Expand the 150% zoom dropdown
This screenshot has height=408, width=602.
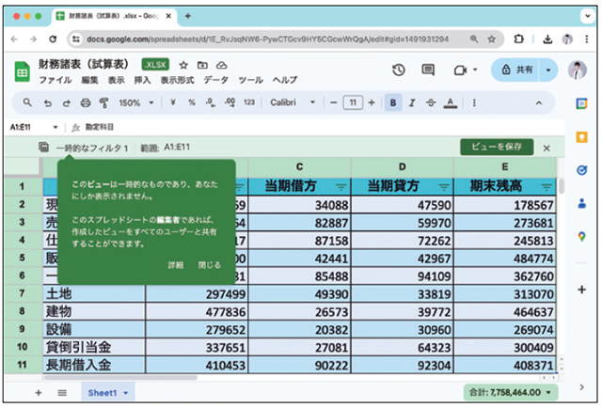tap(137, 102)
